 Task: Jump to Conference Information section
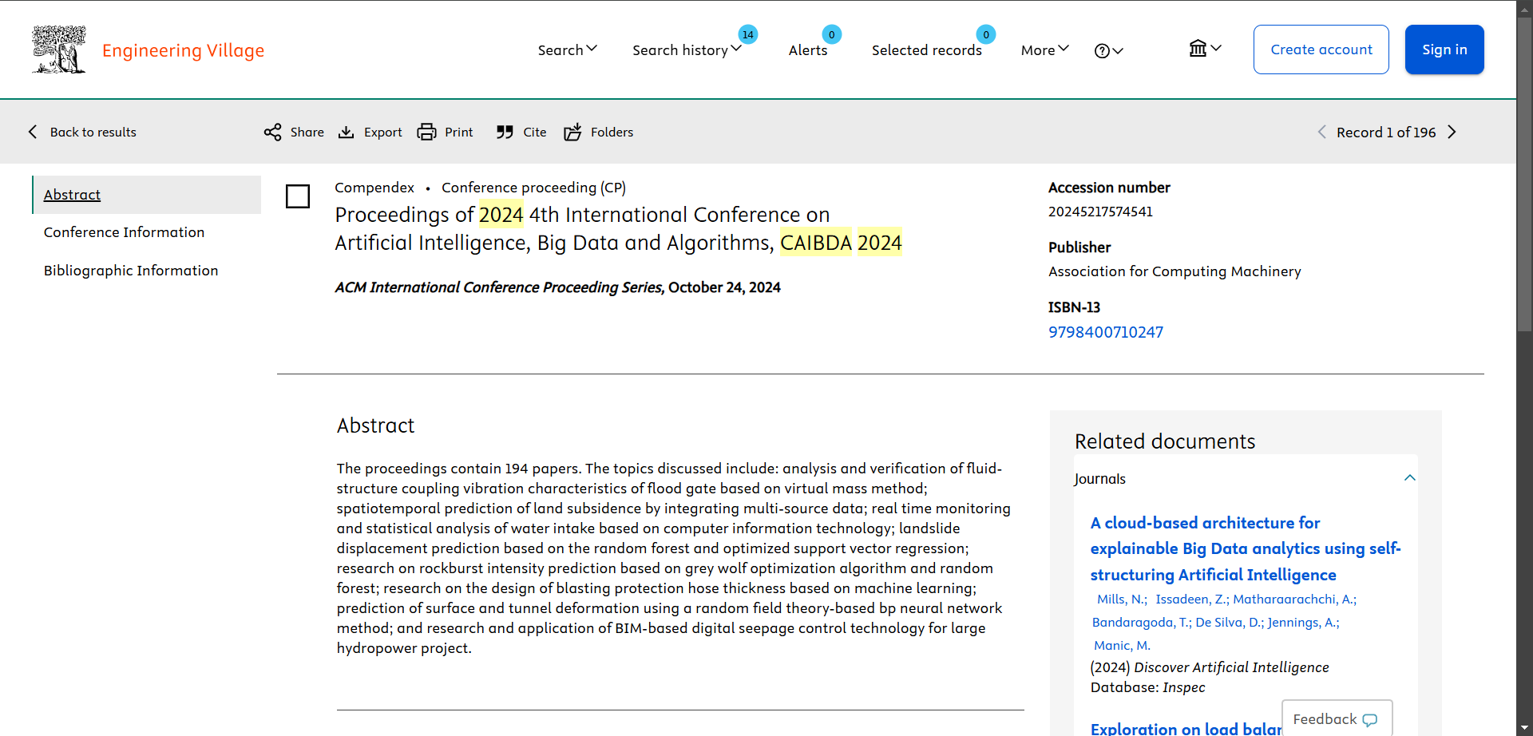[124, 232]
